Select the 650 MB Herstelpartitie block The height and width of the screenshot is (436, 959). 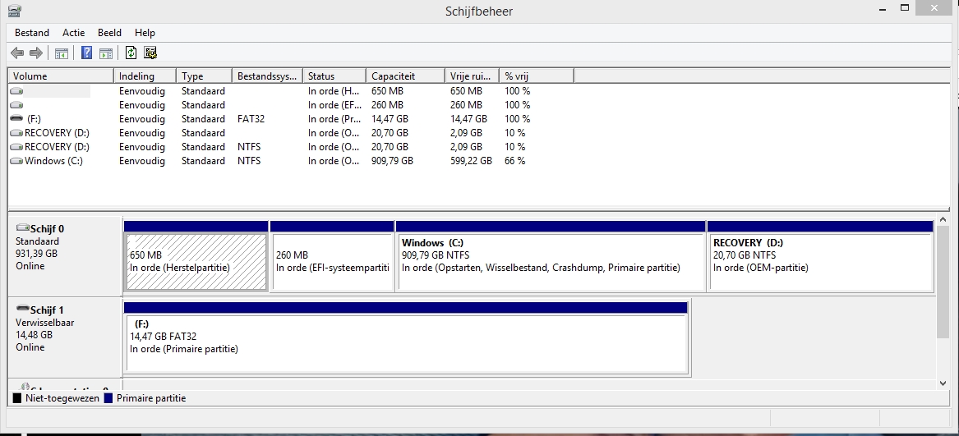[196, 262]
